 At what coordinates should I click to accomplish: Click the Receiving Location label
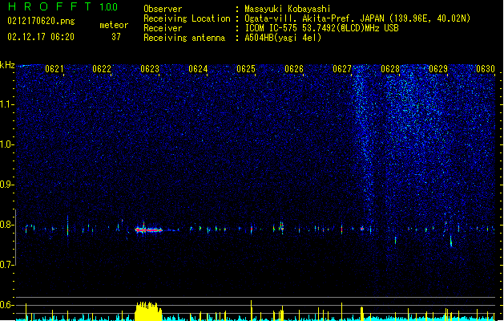pyautogui.click(x=187, y=18)
